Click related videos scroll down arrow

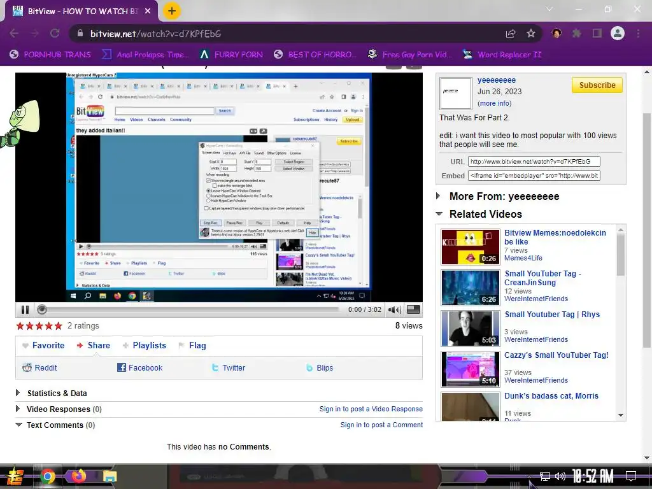(x=621, y=415)
